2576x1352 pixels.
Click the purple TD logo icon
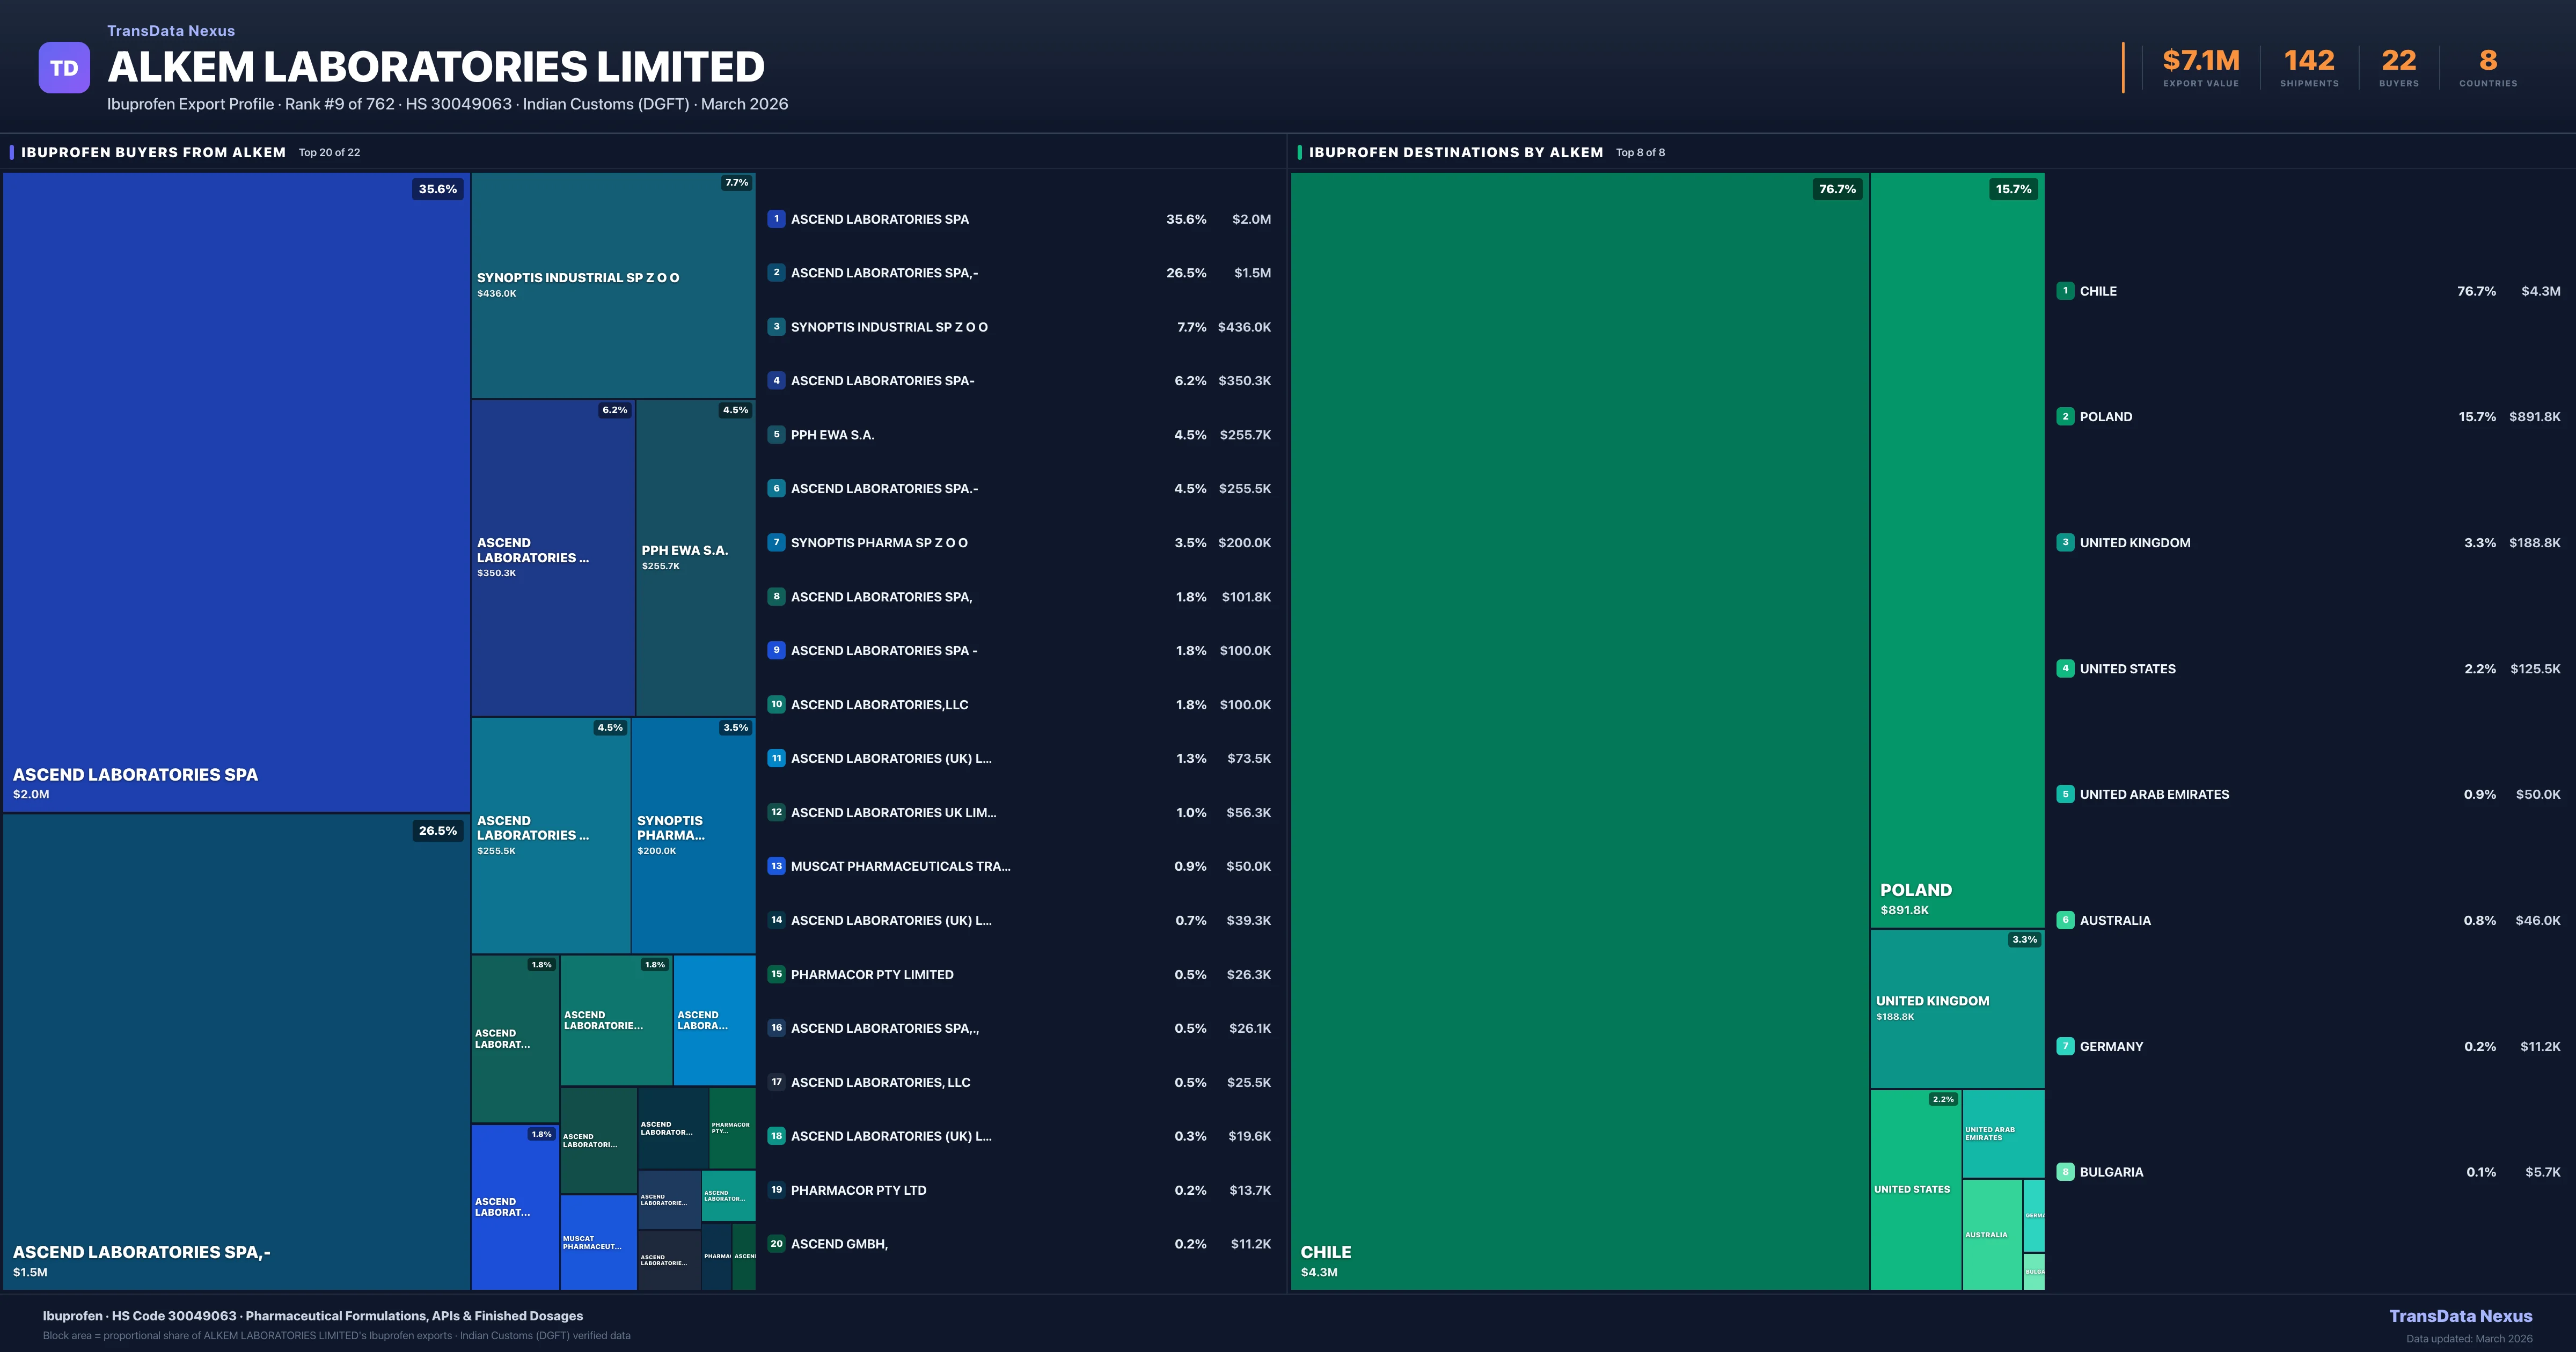[x=64, y=68]
